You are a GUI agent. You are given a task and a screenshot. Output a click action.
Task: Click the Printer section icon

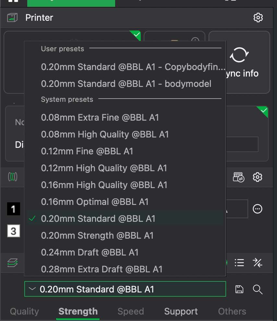pos(12,18)
